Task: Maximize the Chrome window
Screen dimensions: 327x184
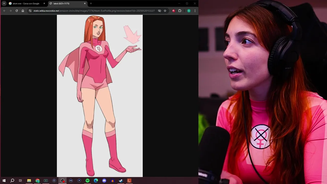Action: click(x=187, y=4)
